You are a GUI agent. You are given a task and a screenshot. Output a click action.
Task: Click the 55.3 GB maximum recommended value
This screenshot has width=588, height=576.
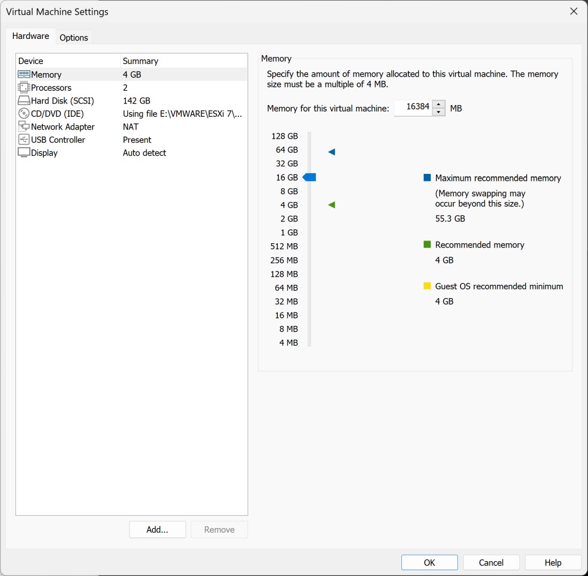[x=450, y=218]
